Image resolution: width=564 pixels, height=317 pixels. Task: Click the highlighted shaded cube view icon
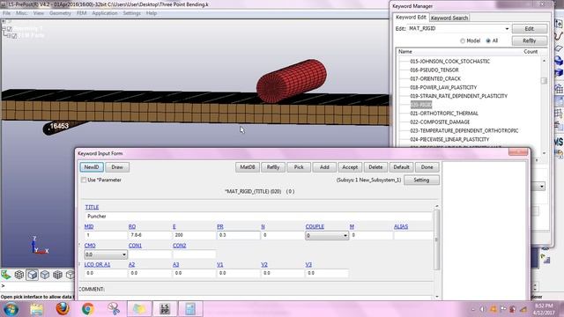[x=32, y=275]
